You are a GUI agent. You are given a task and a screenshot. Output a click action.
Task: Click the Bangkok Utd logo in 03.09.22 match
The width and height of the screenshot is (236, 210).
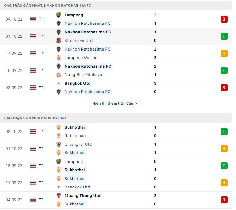(59, 83)
